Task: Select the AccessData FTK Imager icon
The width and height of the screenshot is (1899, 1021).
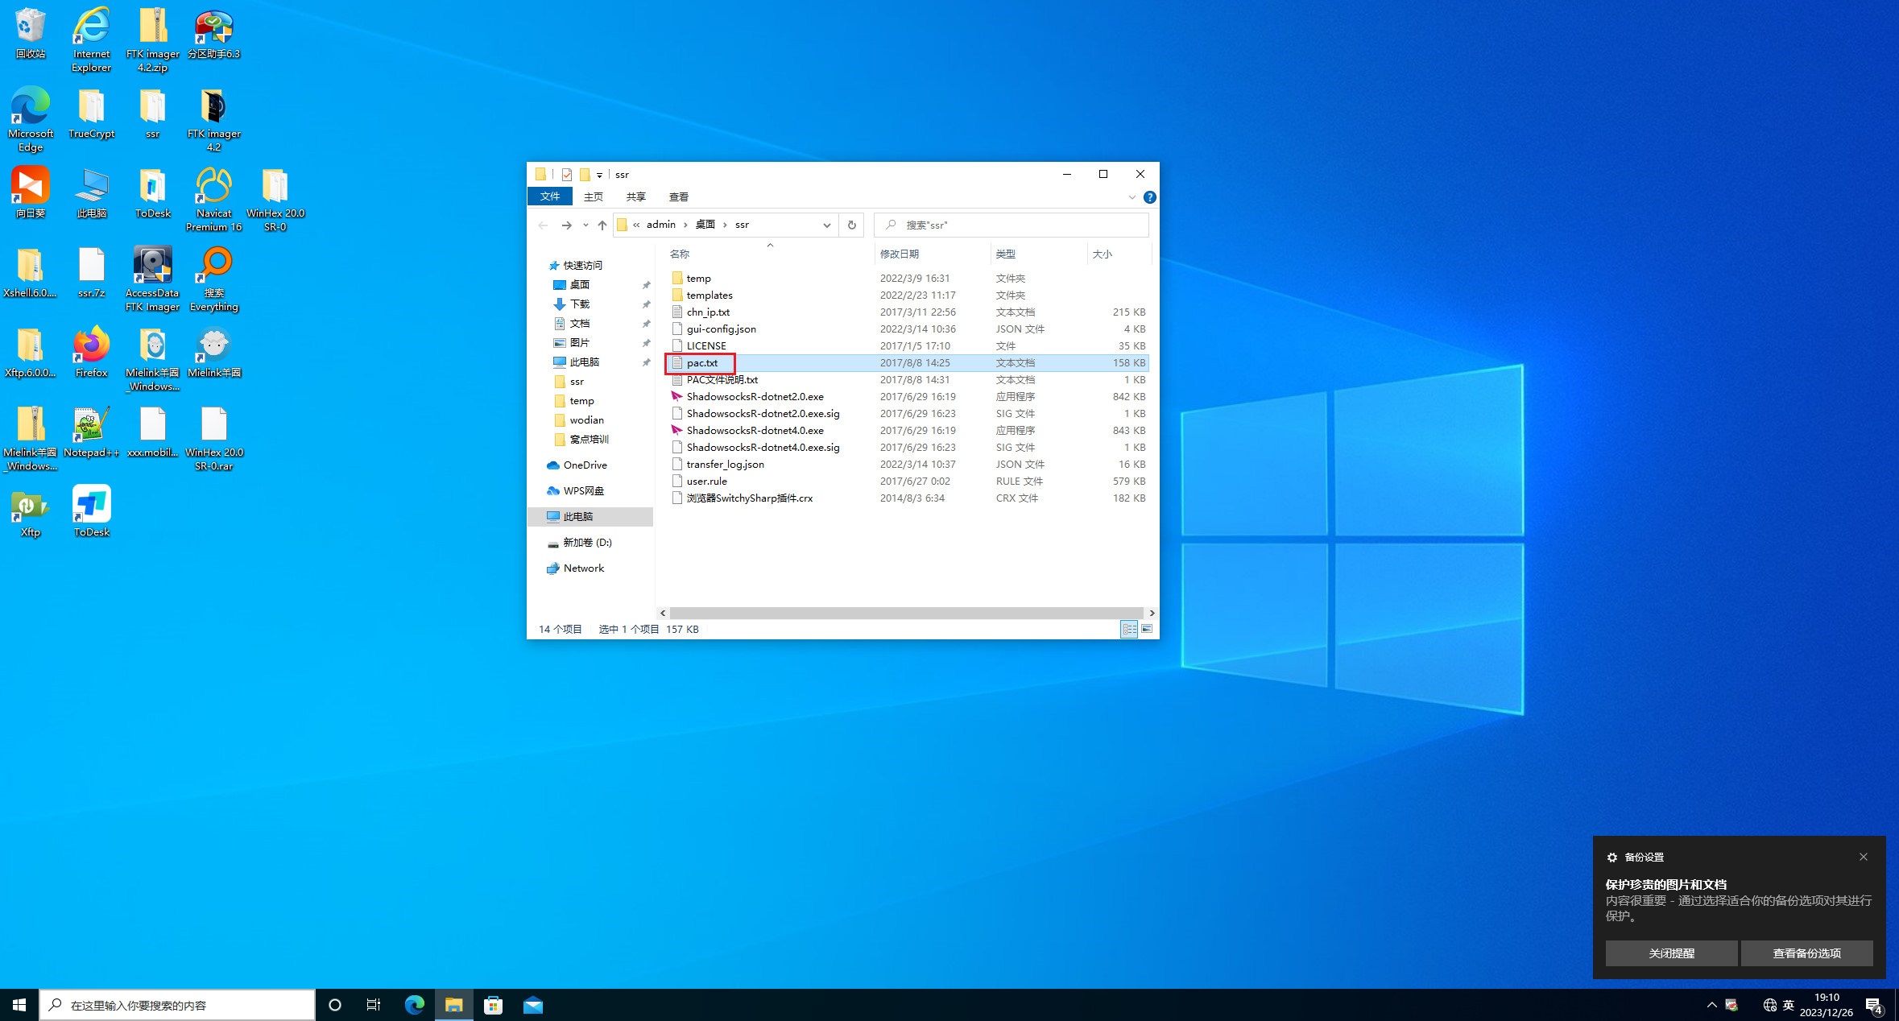Action: 152,278
